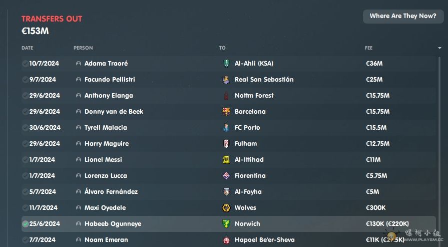Open the Barcelona club crest icon
The image size is (448, 247).
coord(226,112)
